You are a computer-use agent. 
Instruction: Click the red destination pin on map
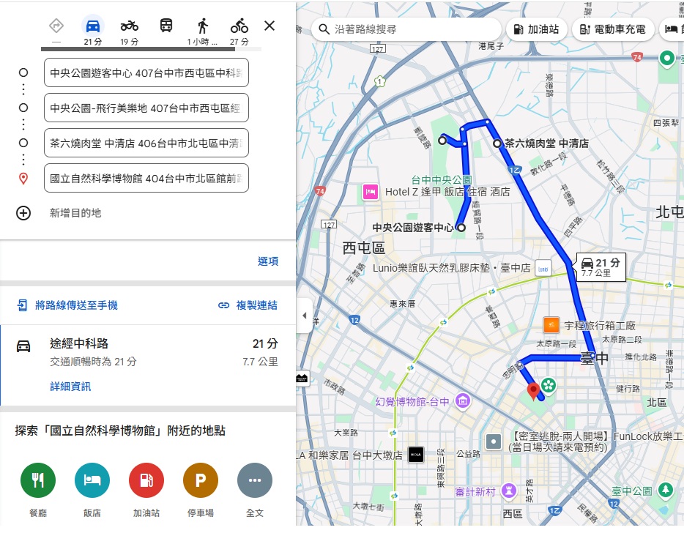pos(533,391)
